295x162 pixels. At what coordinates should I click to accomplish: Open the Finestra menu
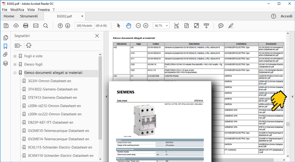[x=44, y=10]
